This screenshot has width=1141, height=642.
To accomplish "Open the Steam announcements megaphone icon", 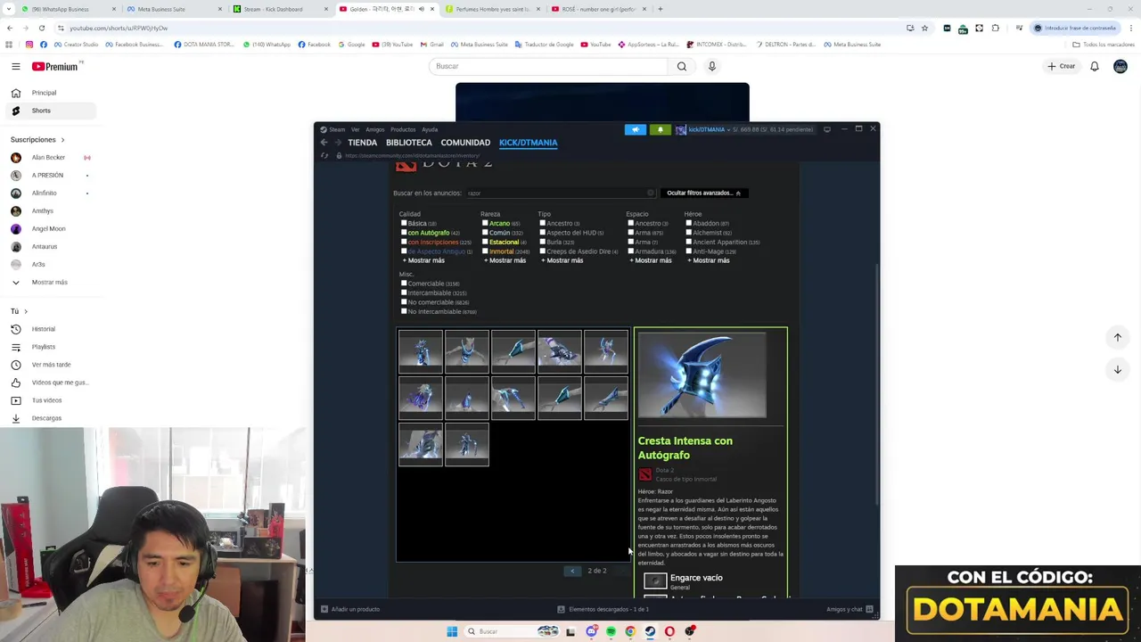I will pos(636,129).
